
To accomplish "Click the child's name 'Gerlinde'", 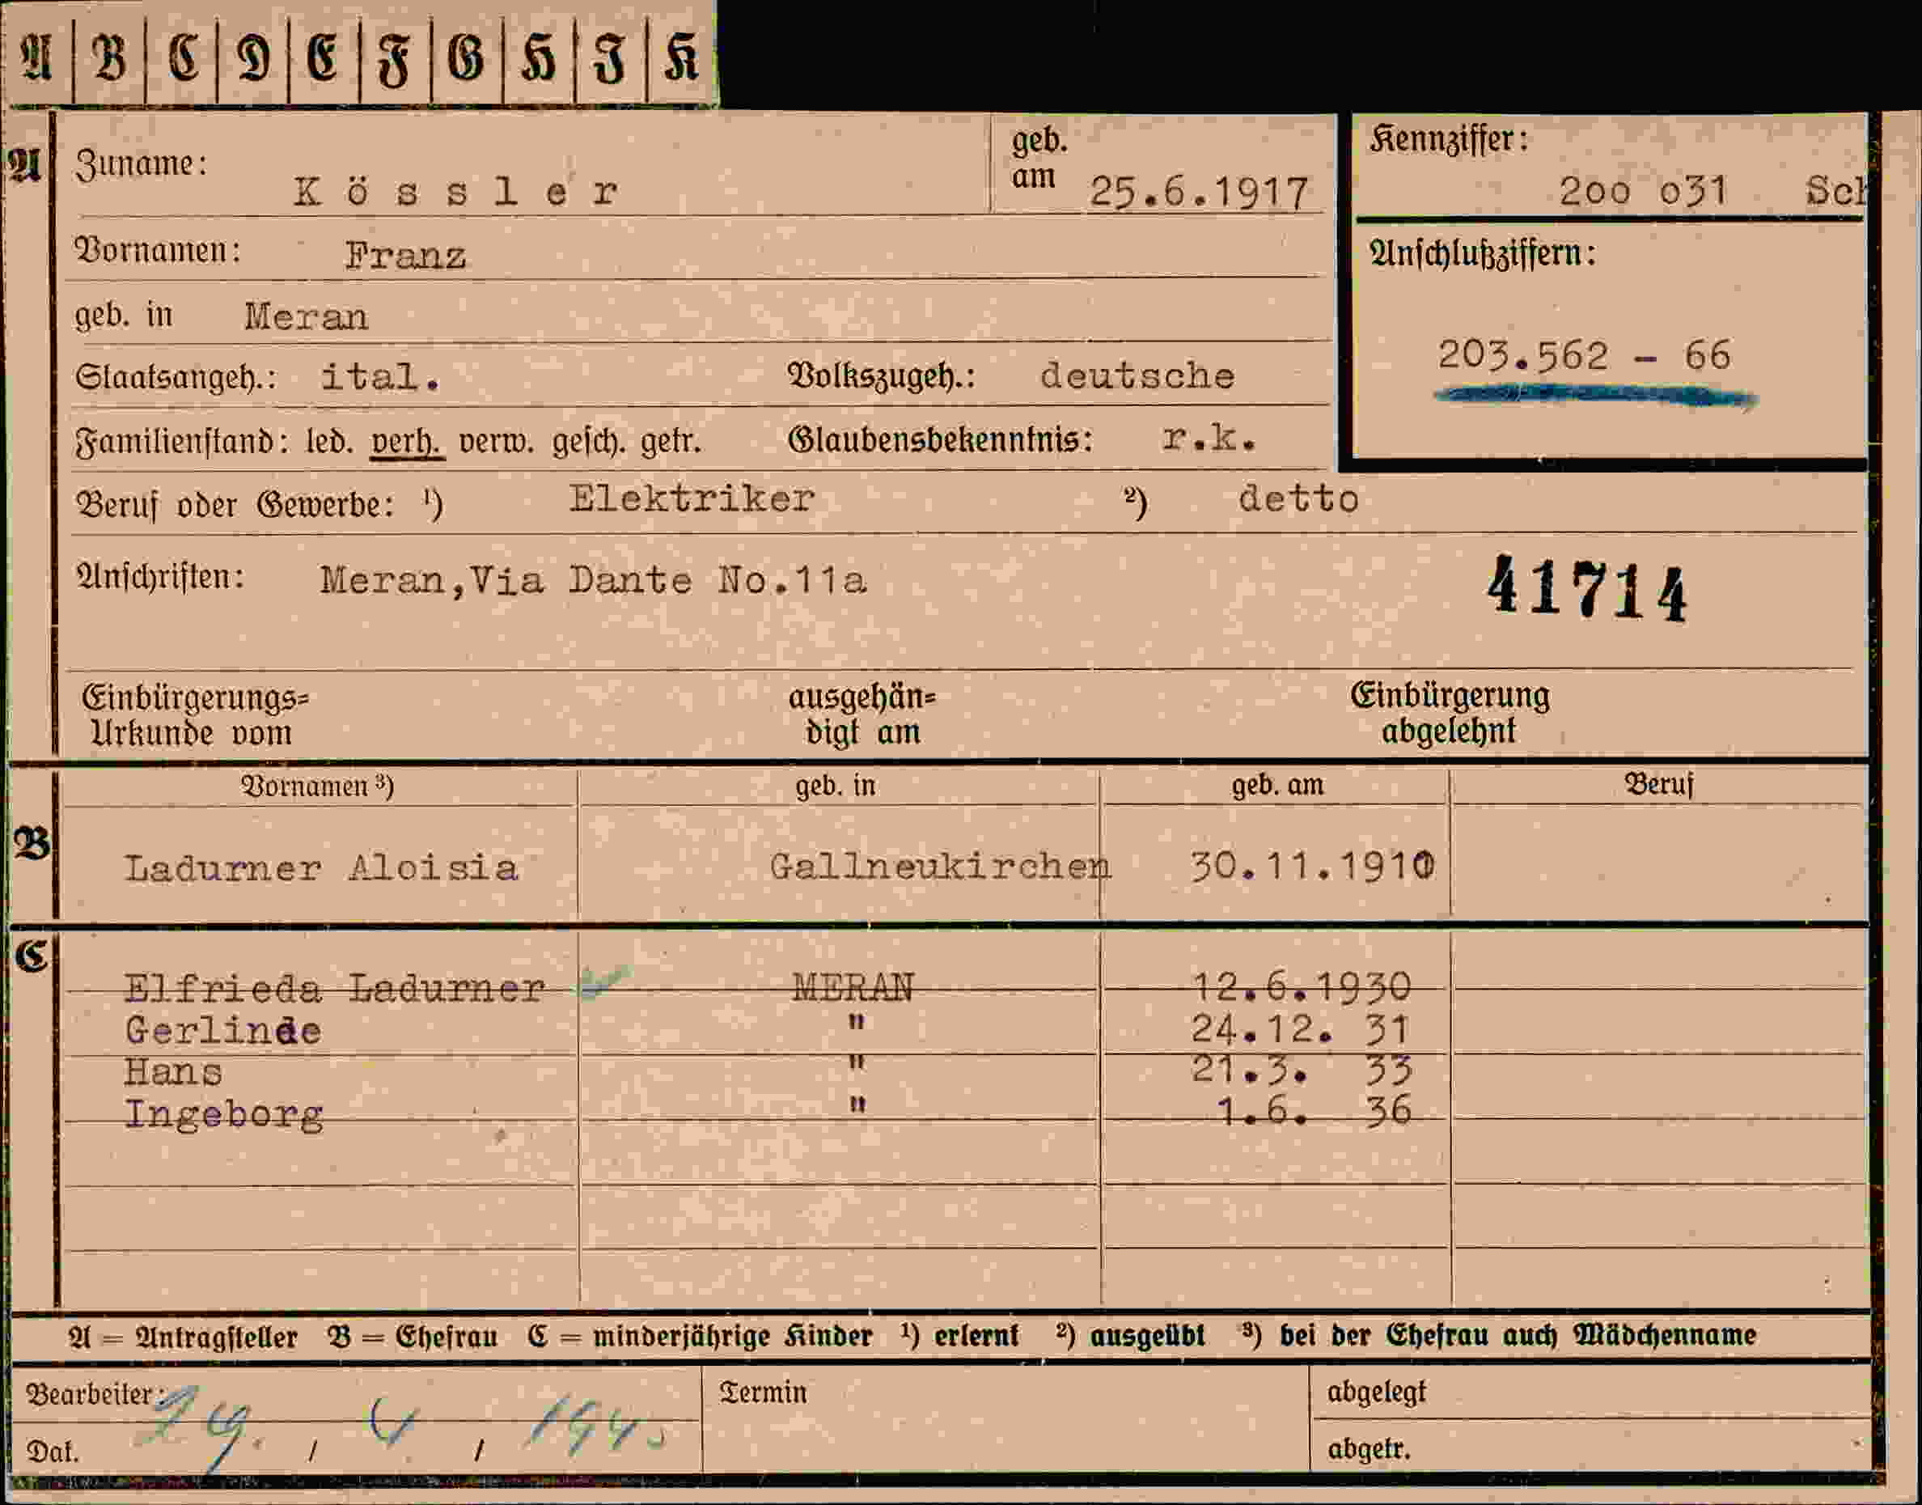I will (x=222, y=1030).
